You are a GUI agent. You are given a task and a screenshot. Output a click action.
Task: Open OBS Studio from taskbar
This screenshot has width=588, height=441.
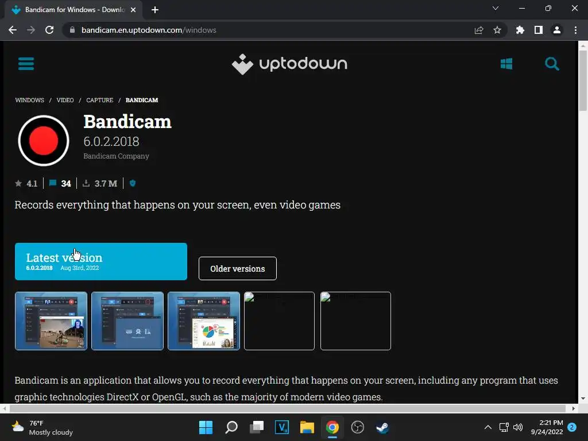[357, 427]
